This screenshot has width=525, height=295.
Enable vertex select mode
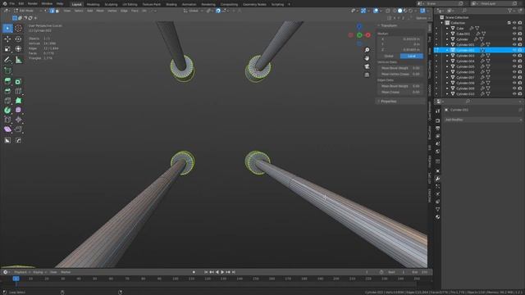click(x=46, y=11)
